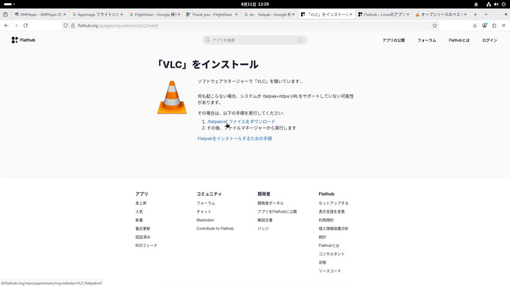Open footer セットアップする link
Image resolution: width=510 pixels, height=286 pixels.
333,203
